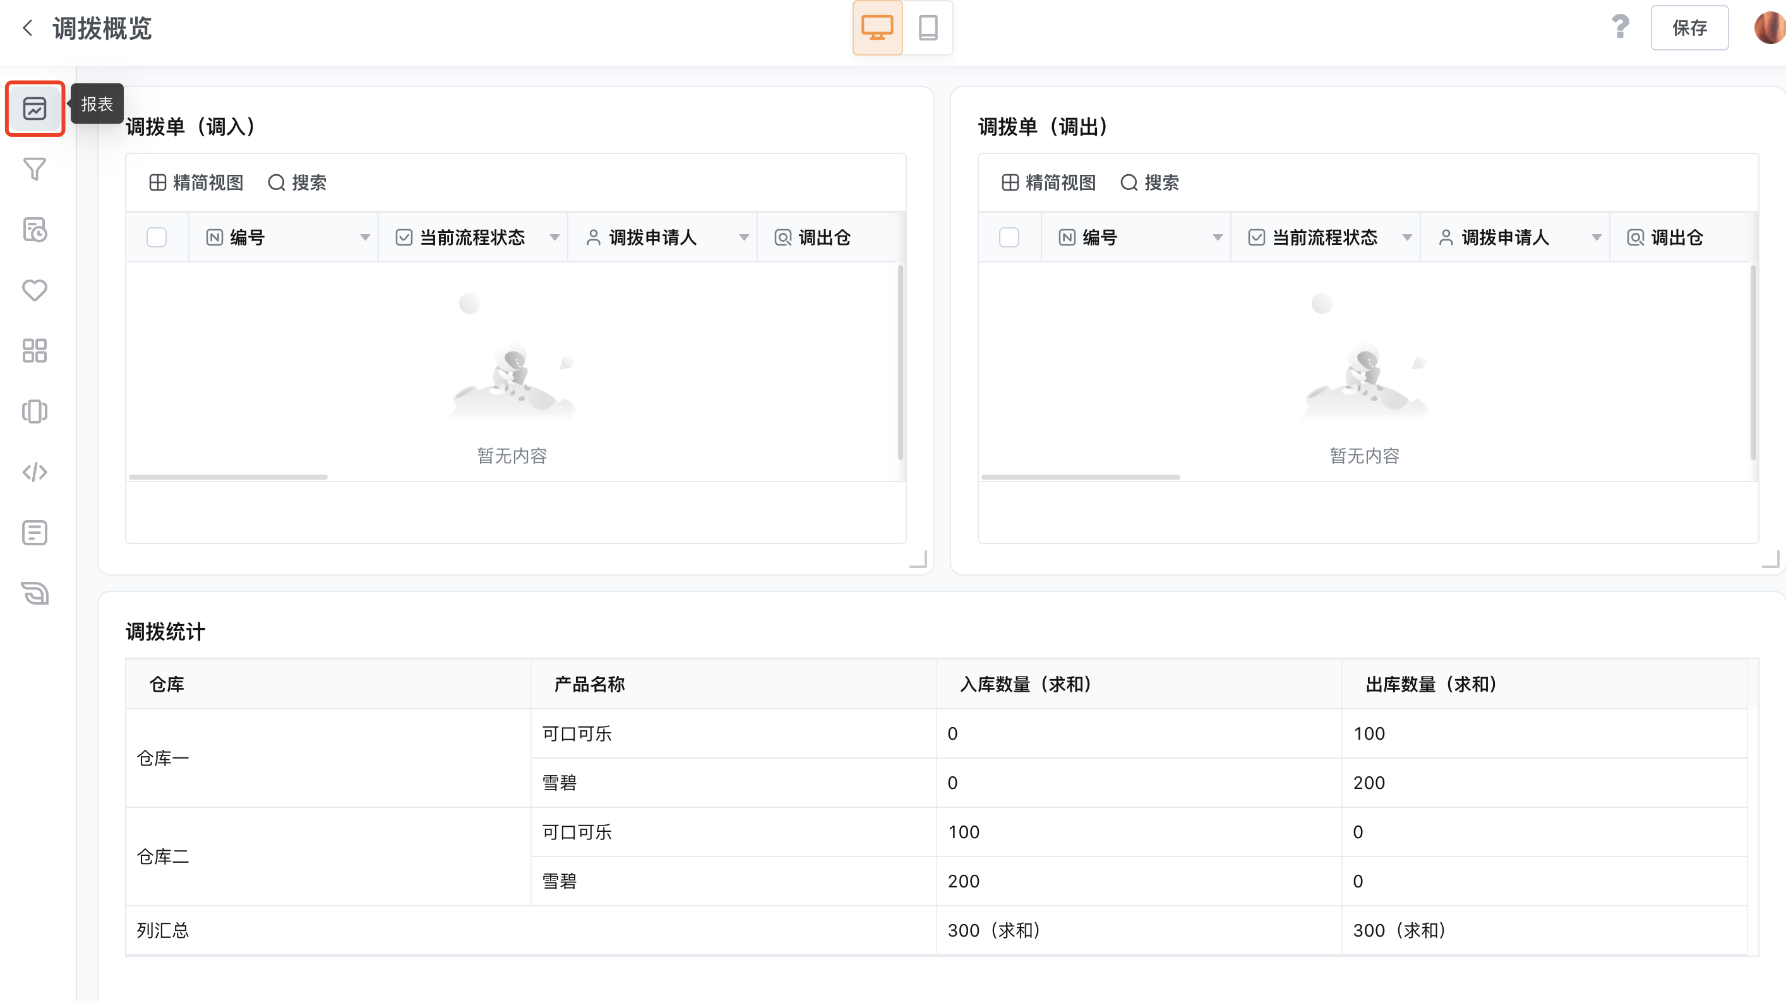Screen dimensions: 1786x1001
Task: Click 入库数量 total 300（求和） cell
Action: (1139, 930)
